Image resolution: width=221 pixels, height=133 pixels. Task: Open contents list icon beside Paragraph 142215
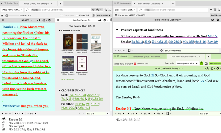tap(116, 15)
